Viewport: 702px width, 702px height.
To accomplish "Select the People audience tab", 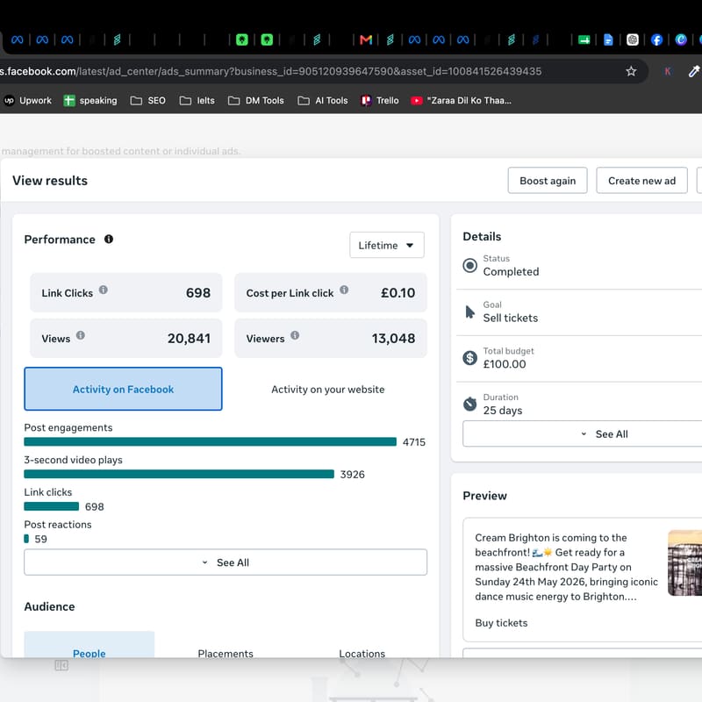I will coord(90,645).
